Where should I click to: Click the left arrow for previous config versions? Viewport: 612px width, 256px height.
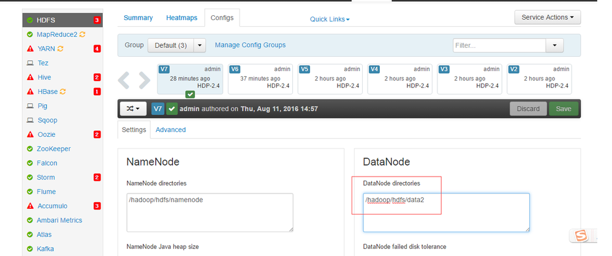click(x=124, y=79)
